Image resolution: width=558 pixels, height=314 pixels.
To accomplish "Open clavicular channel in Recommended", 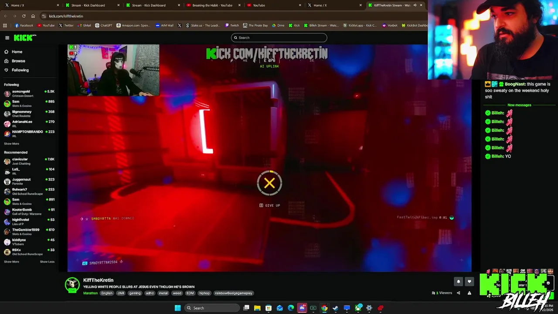I will 29,161.
